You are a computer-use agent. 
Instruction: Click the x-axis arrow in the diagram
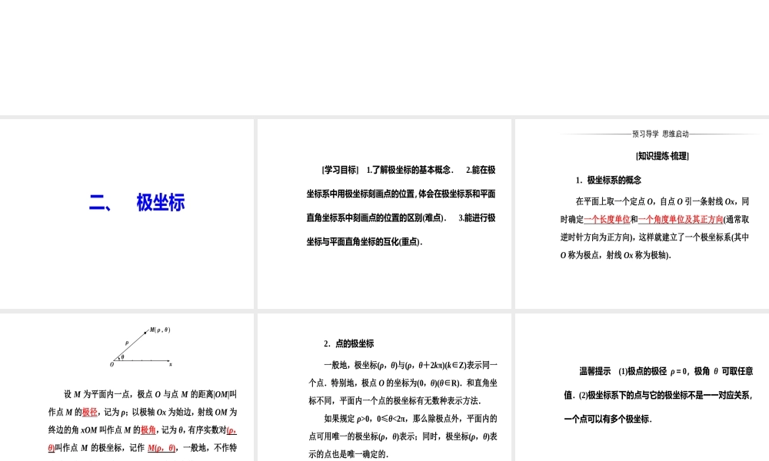[169, 362]
